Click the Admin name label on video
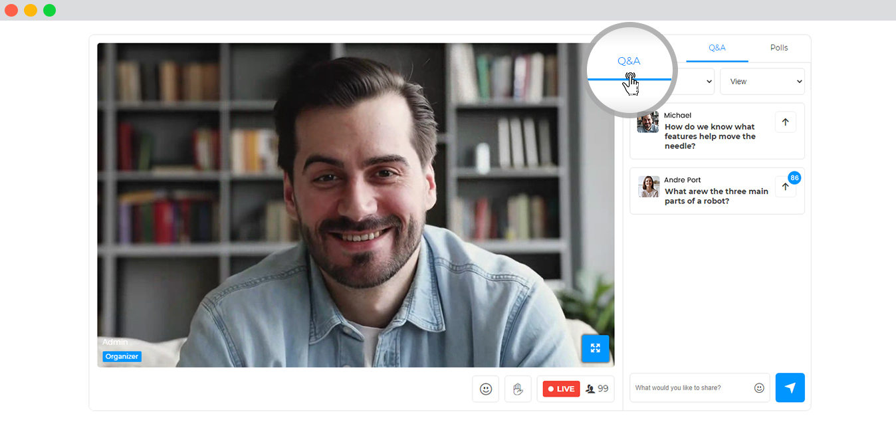This screenshot has height=422, width=896. (114, 342)
